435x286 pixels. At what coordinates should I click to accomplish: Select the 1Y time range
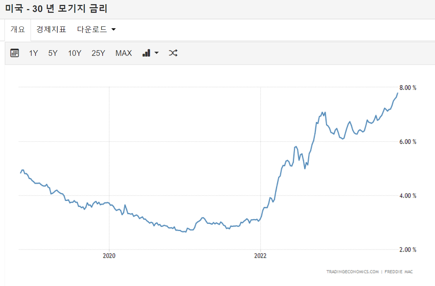[x=33, y=53]
